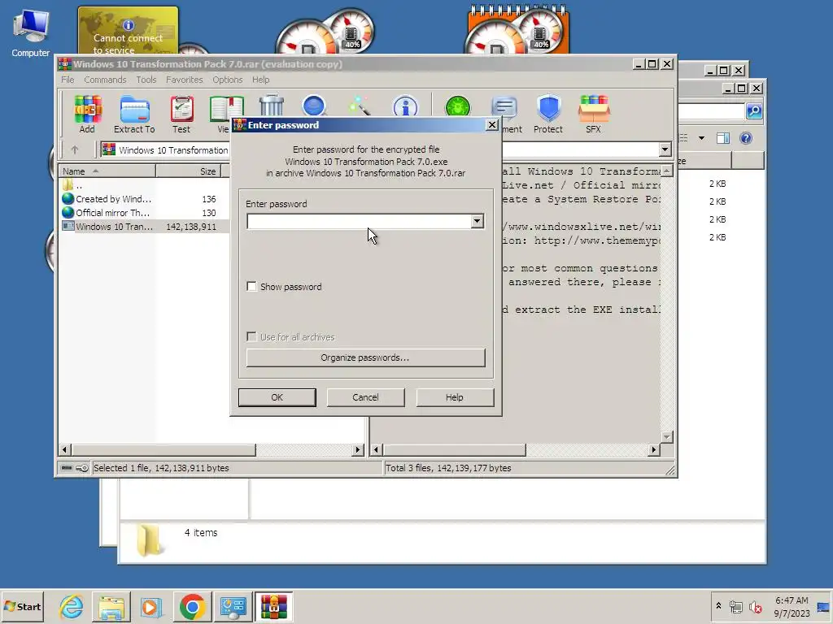The width and height of the screenshot is (833, 624).
Task: Click the 'Selected 1 file' status bar text
Action: [x=161, y=468]
